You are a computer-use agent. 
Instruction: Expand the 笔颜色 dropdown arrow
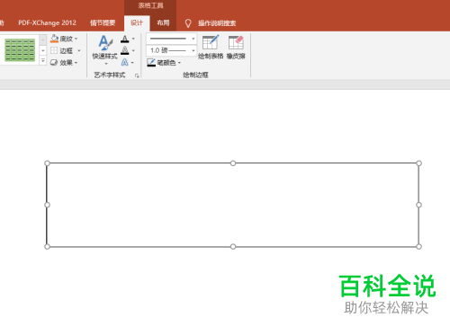(x=179, y=63)
